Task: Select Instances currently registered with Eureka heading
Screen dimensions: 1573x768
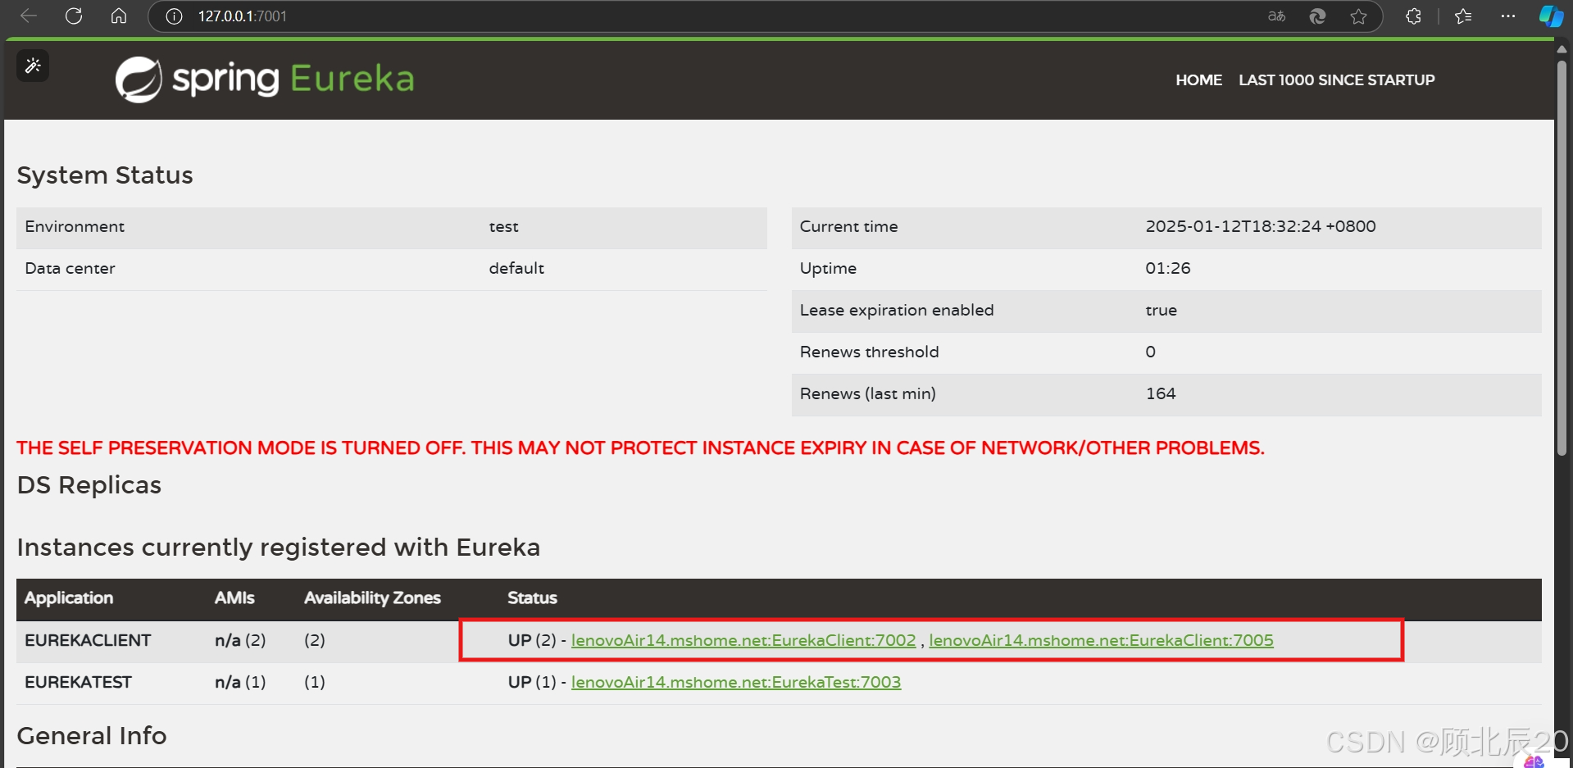Action: pyautogui.click(x=279, y=547)
